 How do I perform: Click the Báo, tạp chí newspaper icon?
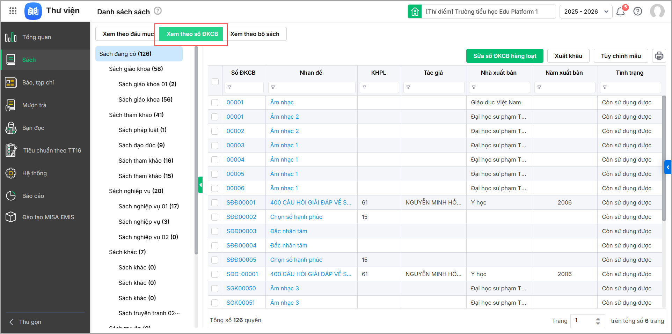[11, 82]
